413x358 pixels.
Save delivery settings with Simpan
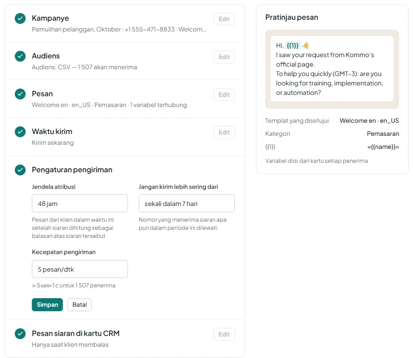[48, 305]
